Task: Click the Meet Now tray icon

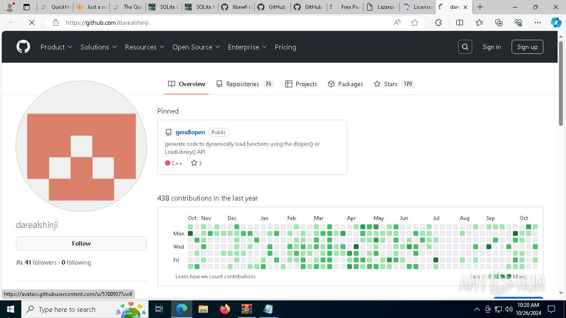Action: [x=487, y=309]
